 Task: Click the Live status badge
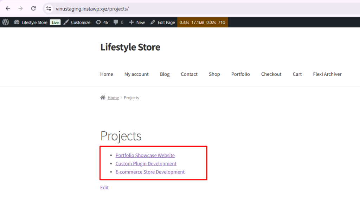[x=55, y=22]
